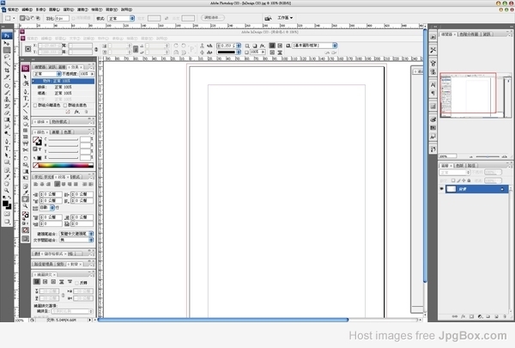This screenshot has height=348, width=515.
Task: Select the Photoshop Zoom magnifier tool
Action: (x=7, y=191)
